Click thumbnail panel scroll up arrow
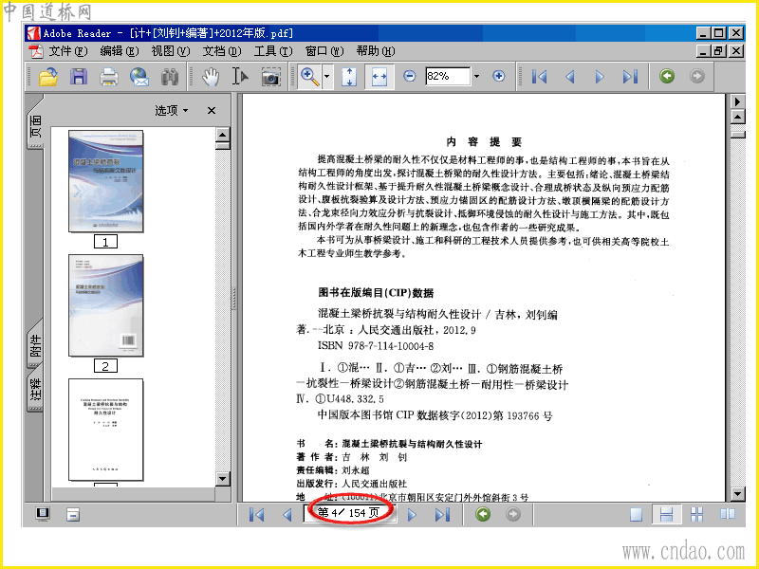Image resolution: width=759 pixels, height=569 pixels. point(223,134)
